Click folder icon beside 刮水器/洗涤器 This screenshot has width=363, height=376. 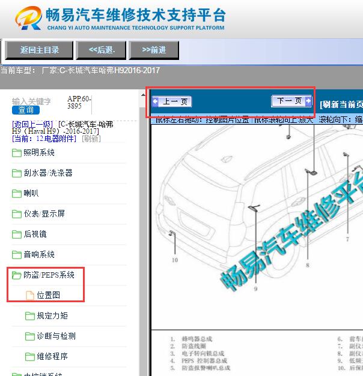coord(17,173)
